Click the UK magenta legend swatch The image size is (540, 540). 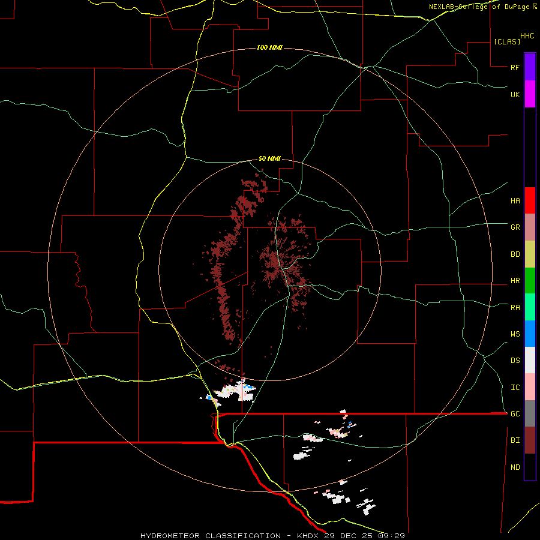(x=530, y=94)
